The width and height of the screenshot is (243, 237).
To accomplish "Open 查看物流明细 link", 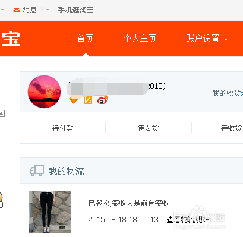I will (x=188, y=220).
